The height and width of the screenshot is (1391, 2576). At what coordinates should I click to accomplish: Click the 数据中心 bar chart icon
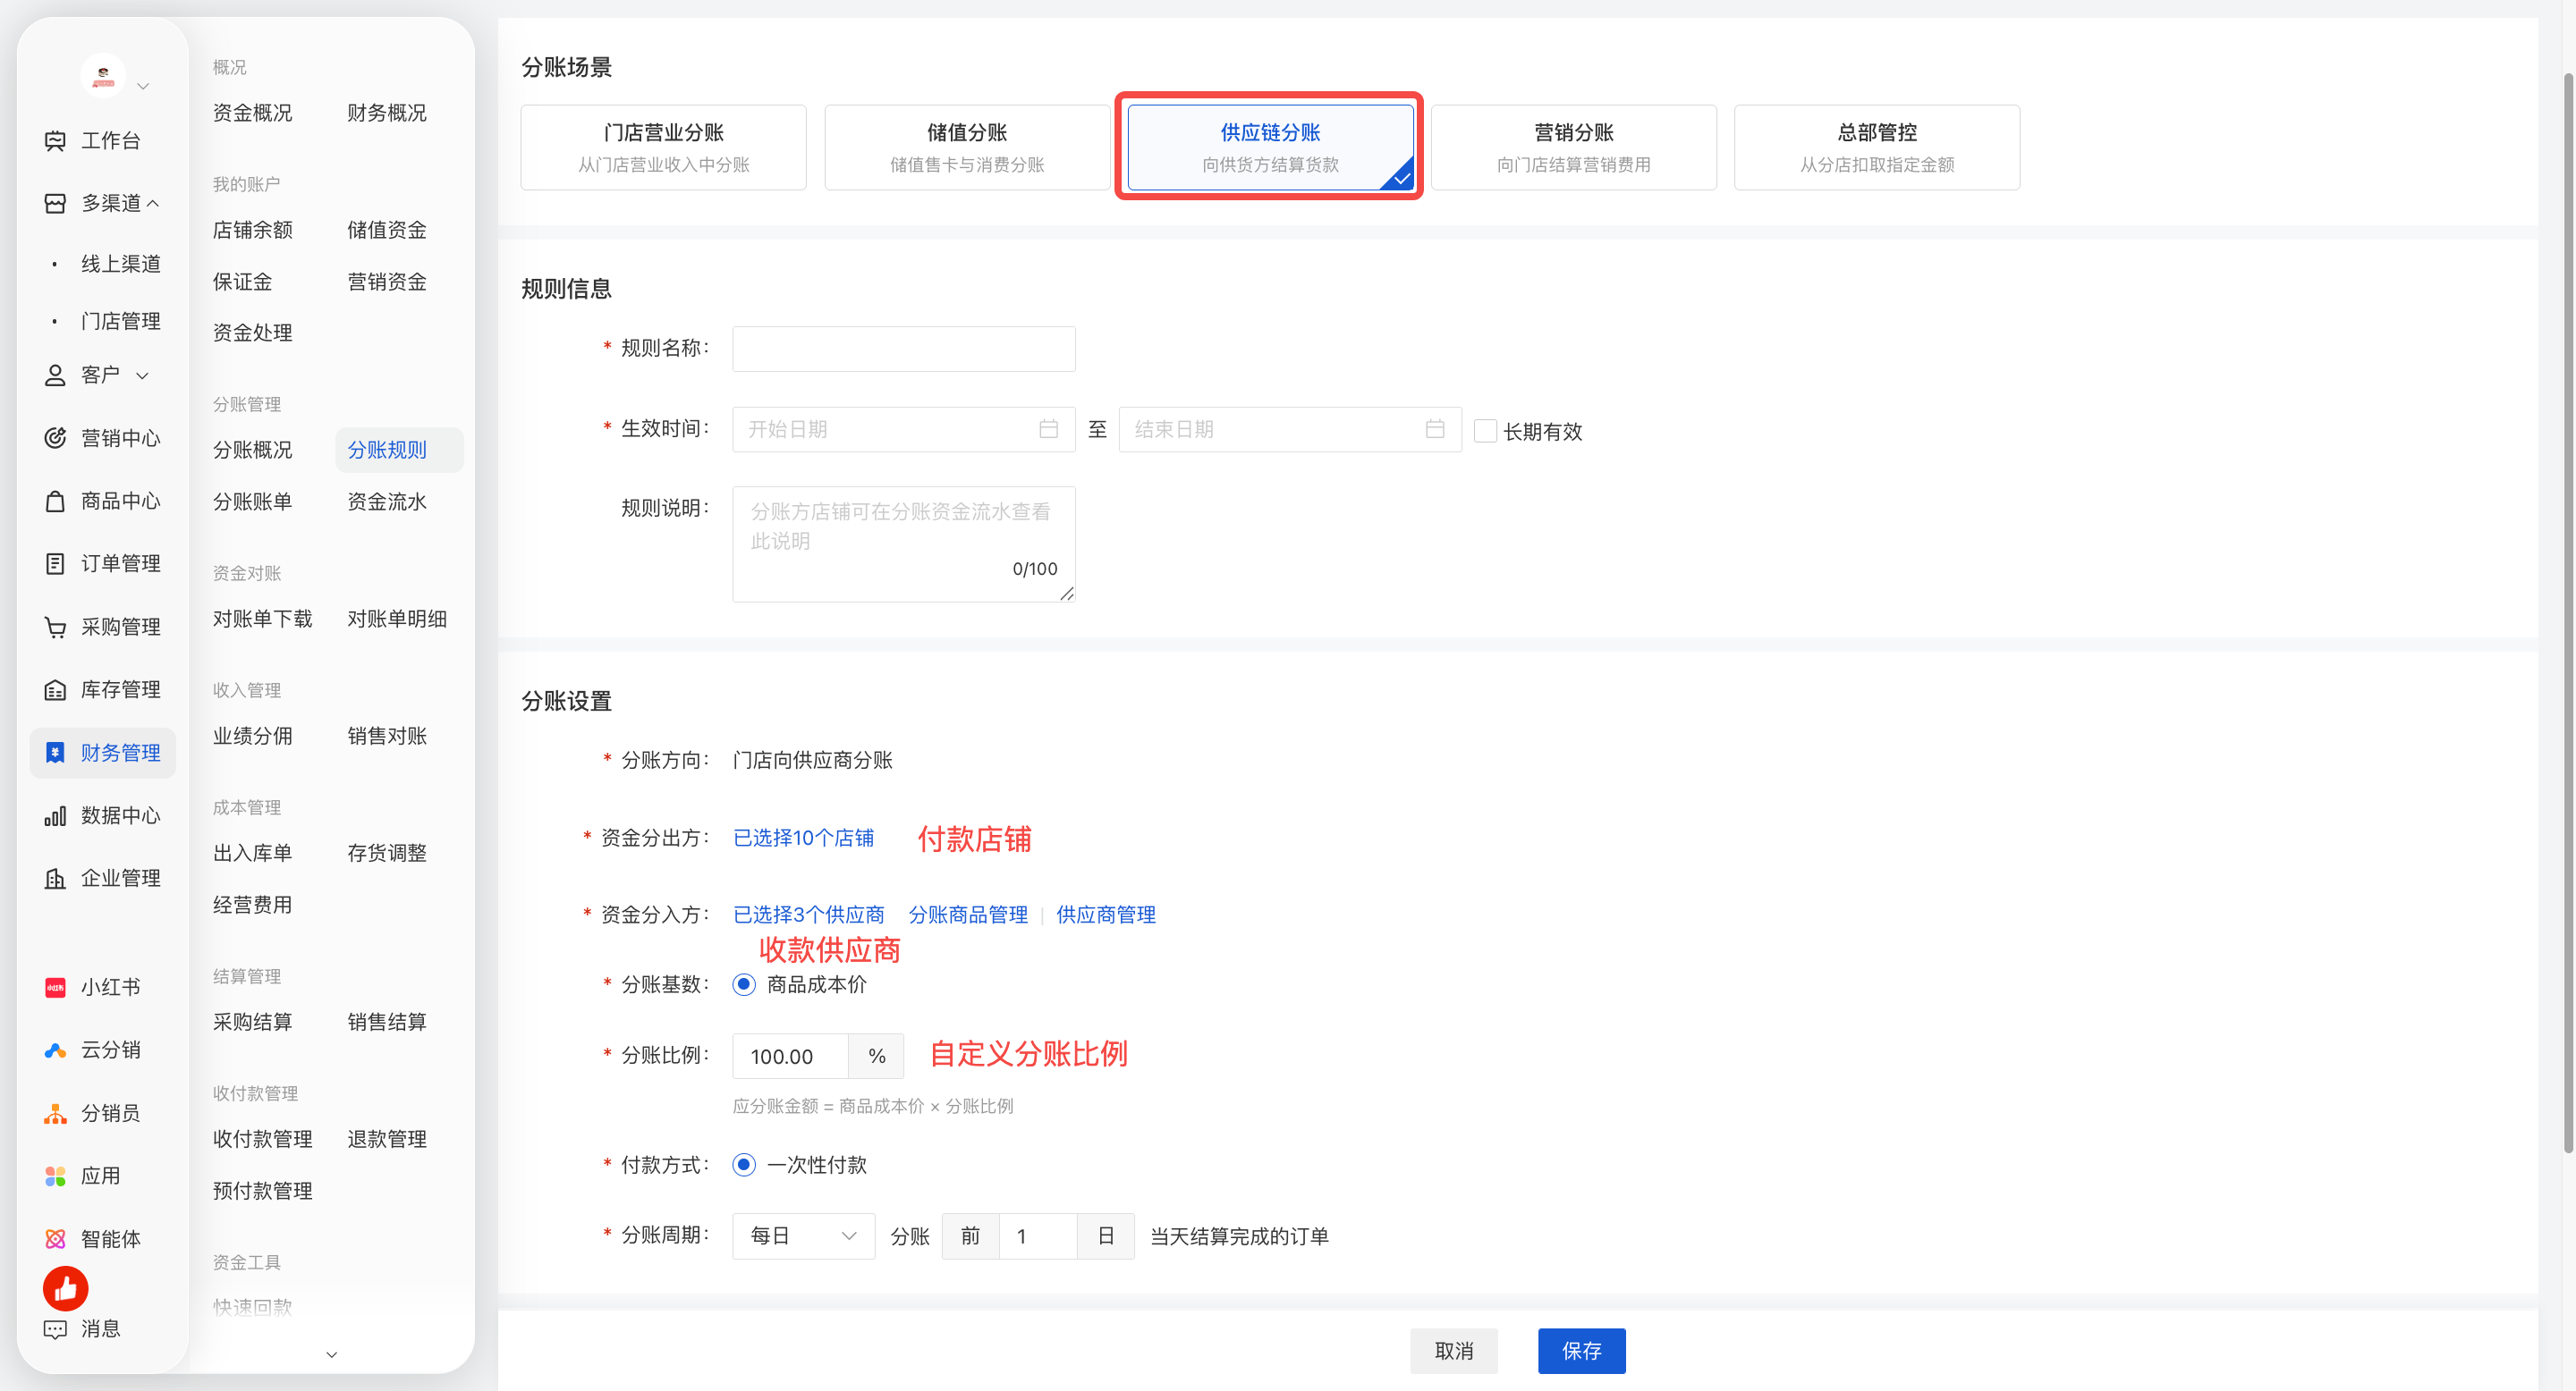click(55, 815)
